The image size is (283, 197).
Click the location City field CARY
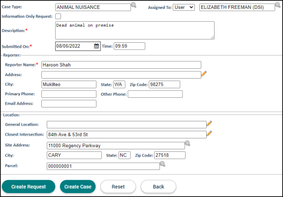(x=74, y=155)
